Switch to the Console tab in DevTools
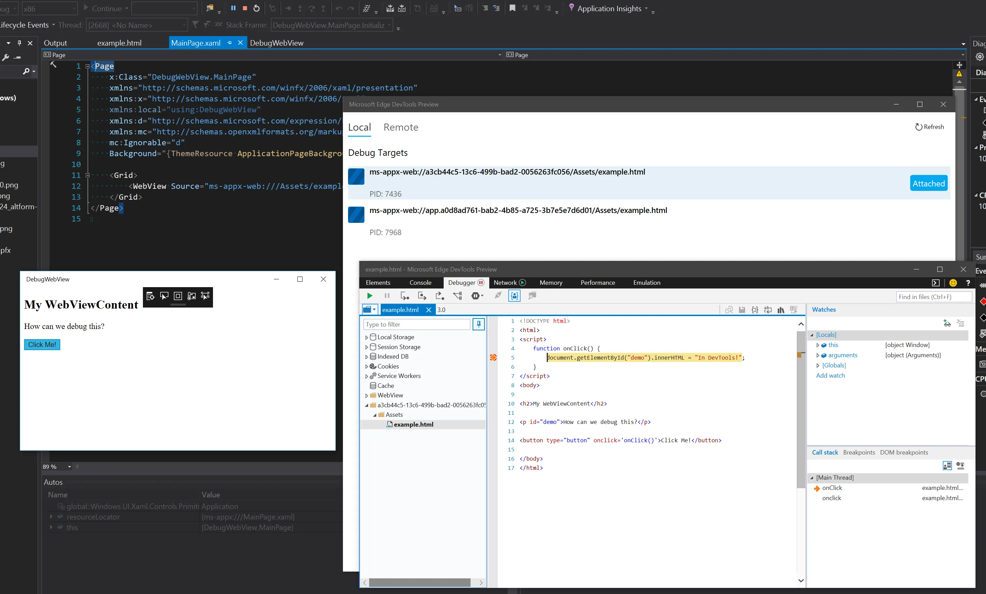986x594 pixels. click(420, 283)
